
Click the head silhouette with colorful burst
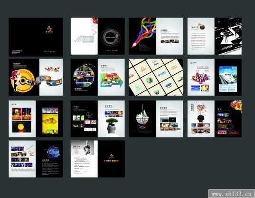[x=201, y=112]
